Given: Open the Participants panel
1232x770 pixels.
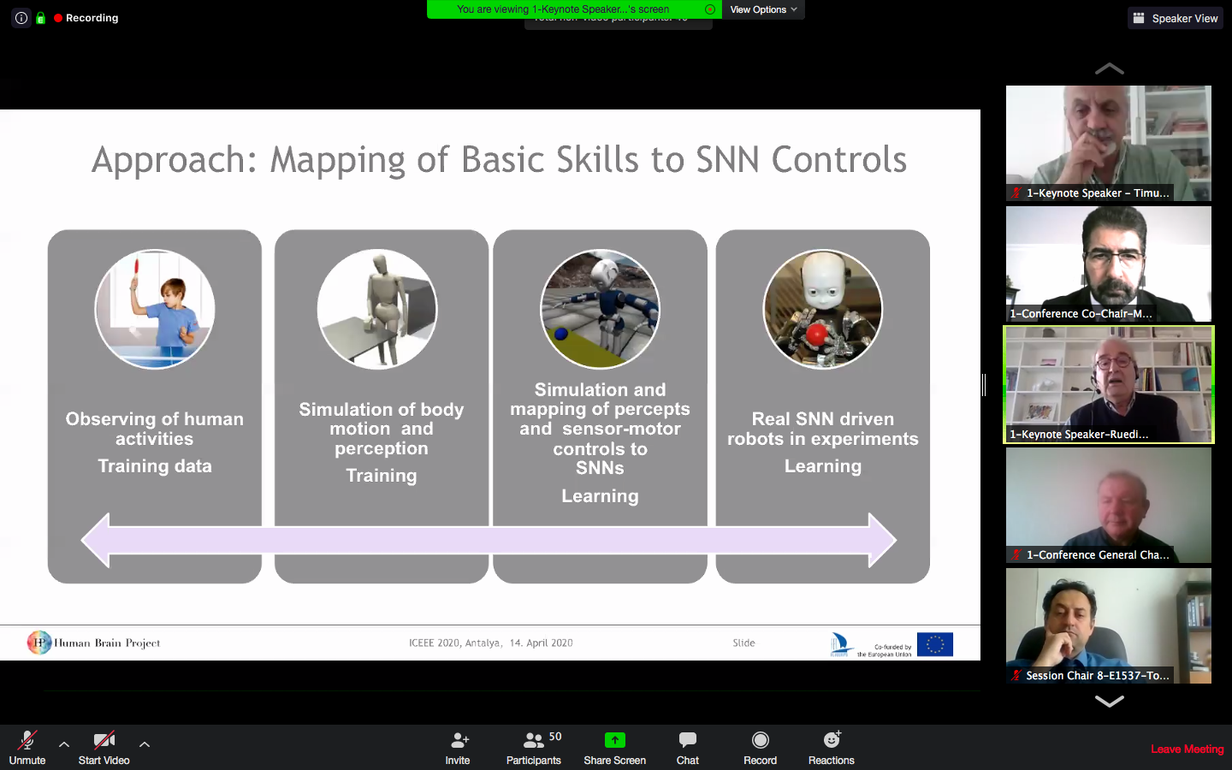Looking at the screenshot, I should pos(534,741).
